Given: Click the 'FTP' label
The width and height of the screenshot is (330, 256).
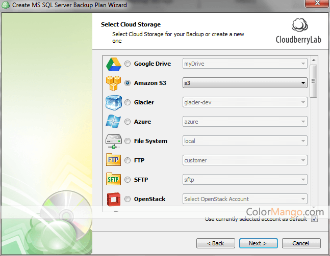Looking at the screenshot, I should (139, 160).
